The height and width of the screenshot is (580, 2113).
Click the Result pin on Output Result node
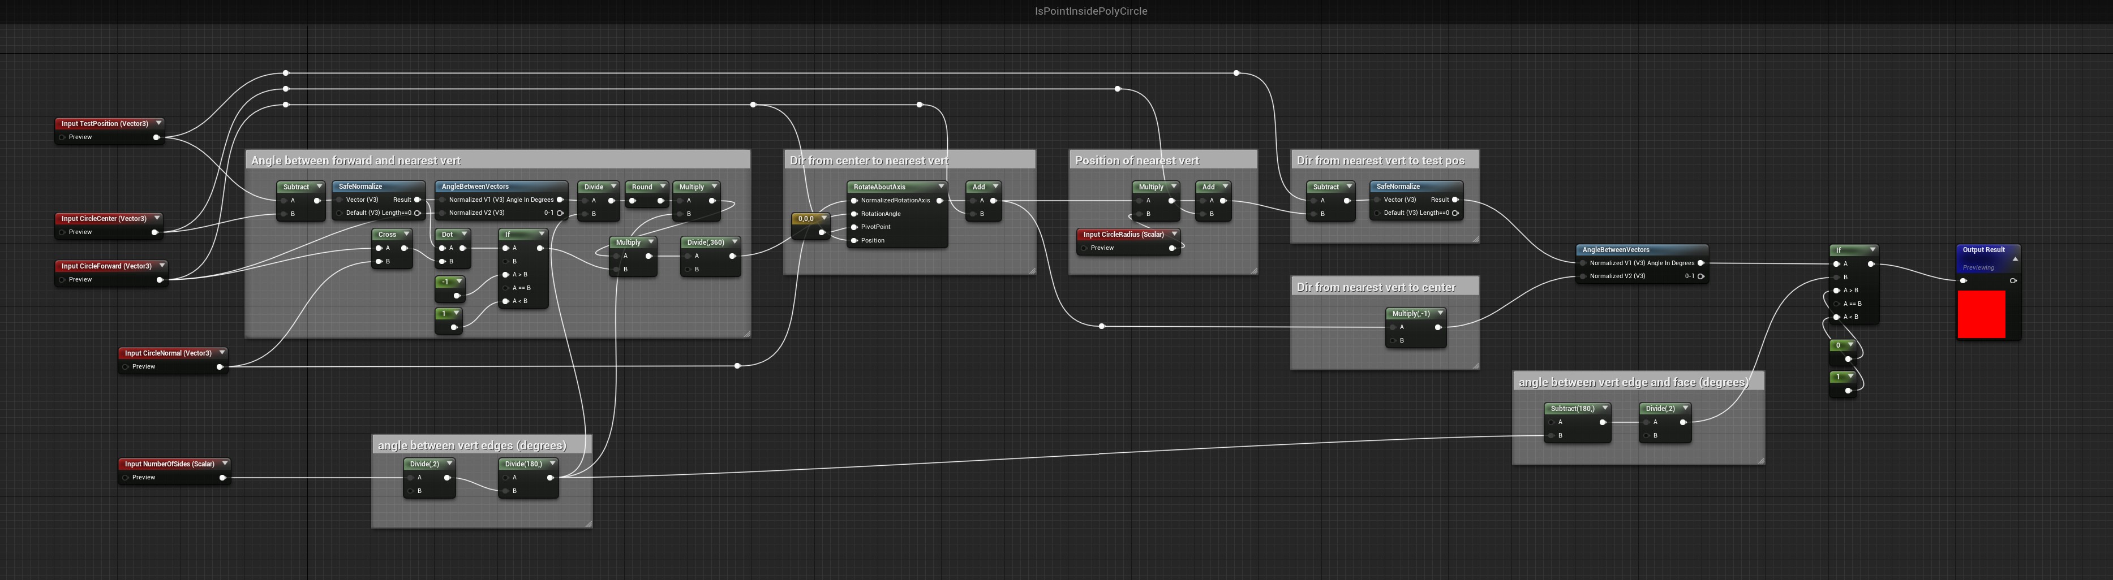tap(1963, 281)
